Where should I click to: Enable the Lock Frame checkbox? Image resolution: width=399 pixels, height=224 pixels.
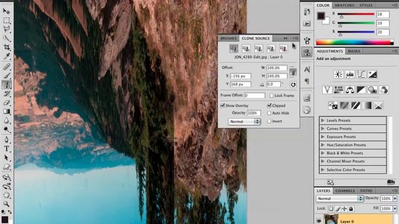point(272,95)
